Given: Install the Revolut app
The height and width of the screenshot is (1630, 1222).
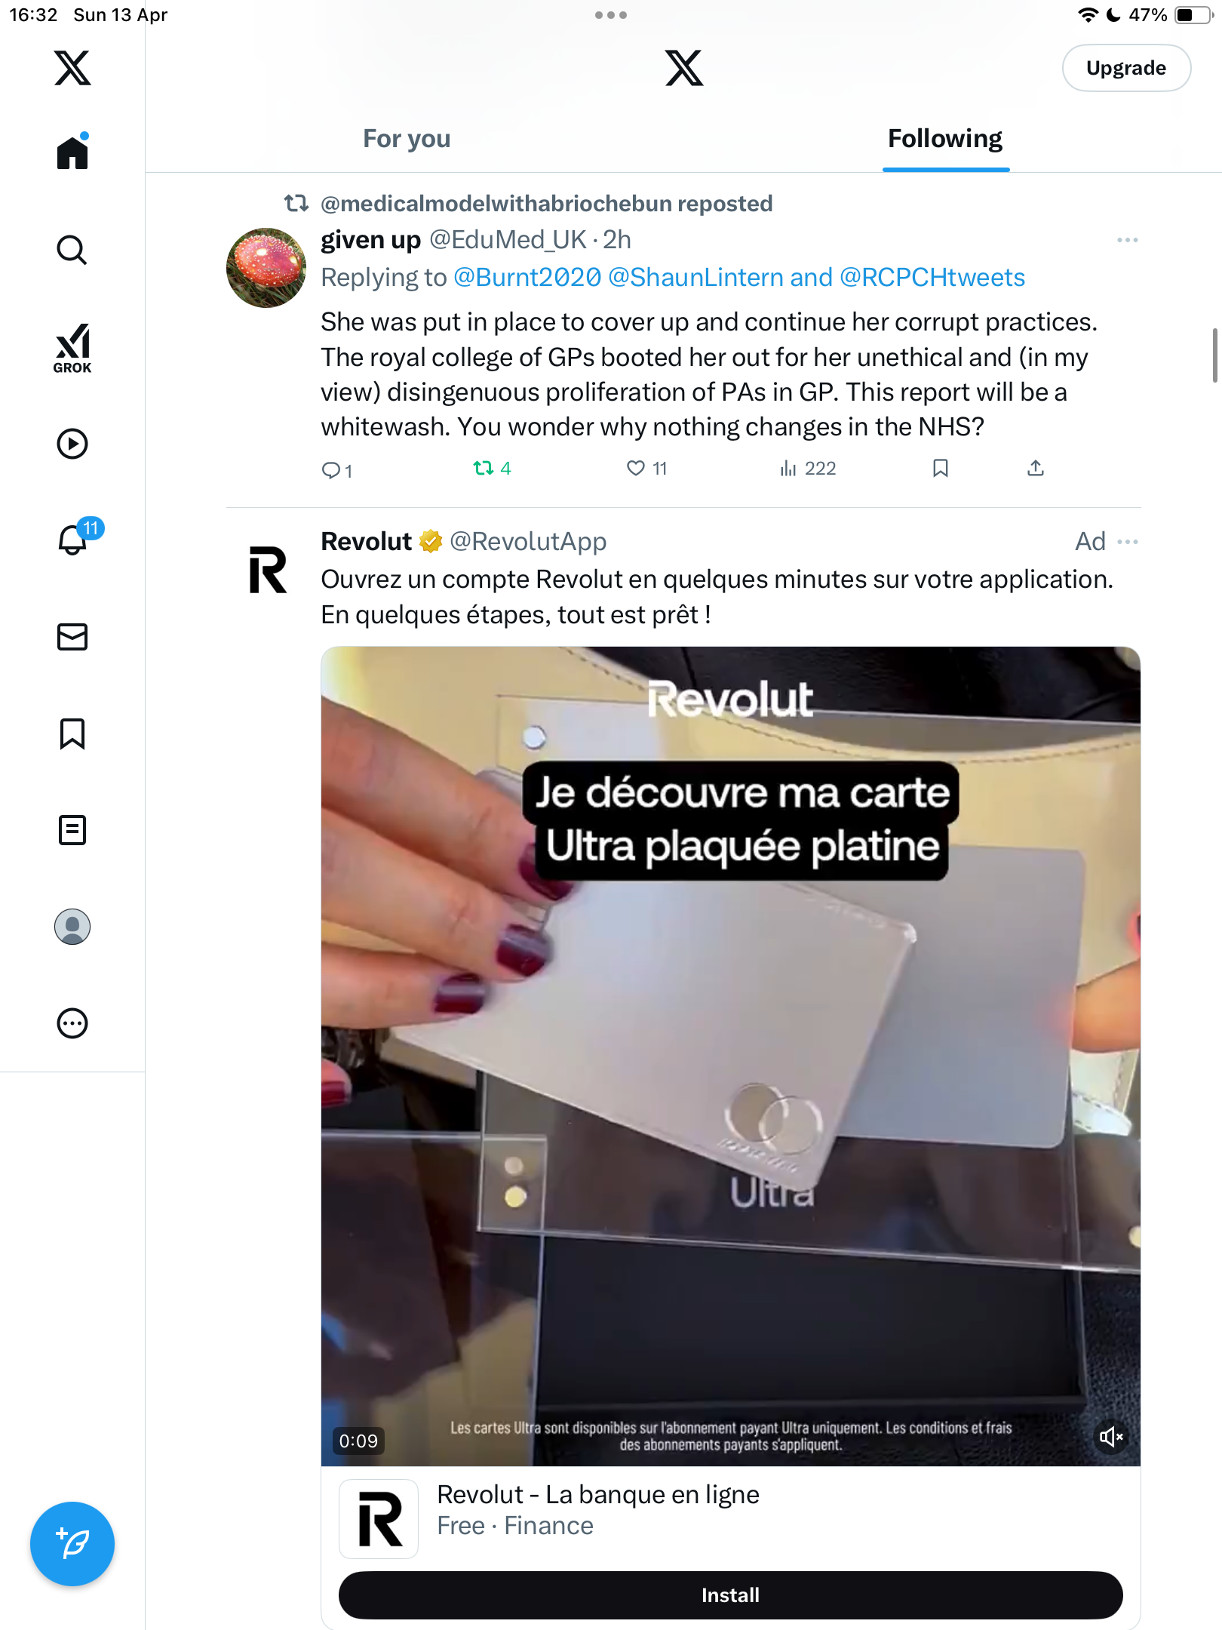Looking at the screenshot, I should (x=730, y=1595).
